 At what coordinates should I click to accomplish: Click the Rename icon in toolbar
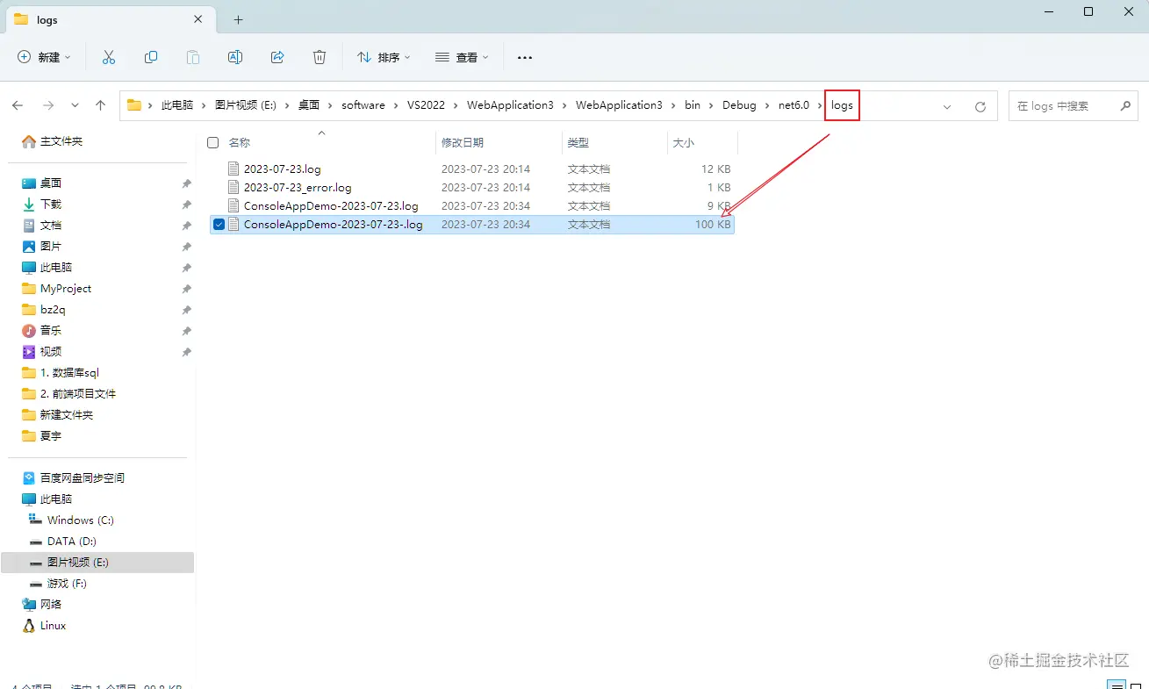pyautogui.click(x=235, y=57)
